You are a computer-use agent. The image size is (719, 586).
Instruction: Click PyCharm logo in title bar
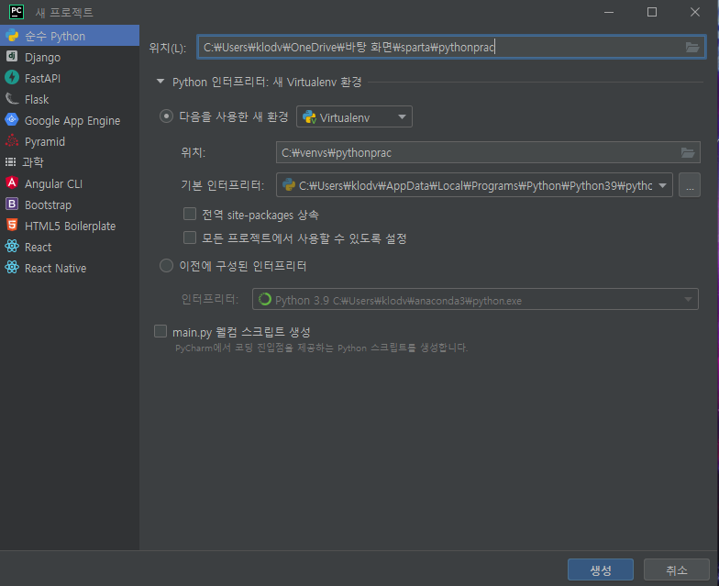pyautogui.click(x=17, y=12)
